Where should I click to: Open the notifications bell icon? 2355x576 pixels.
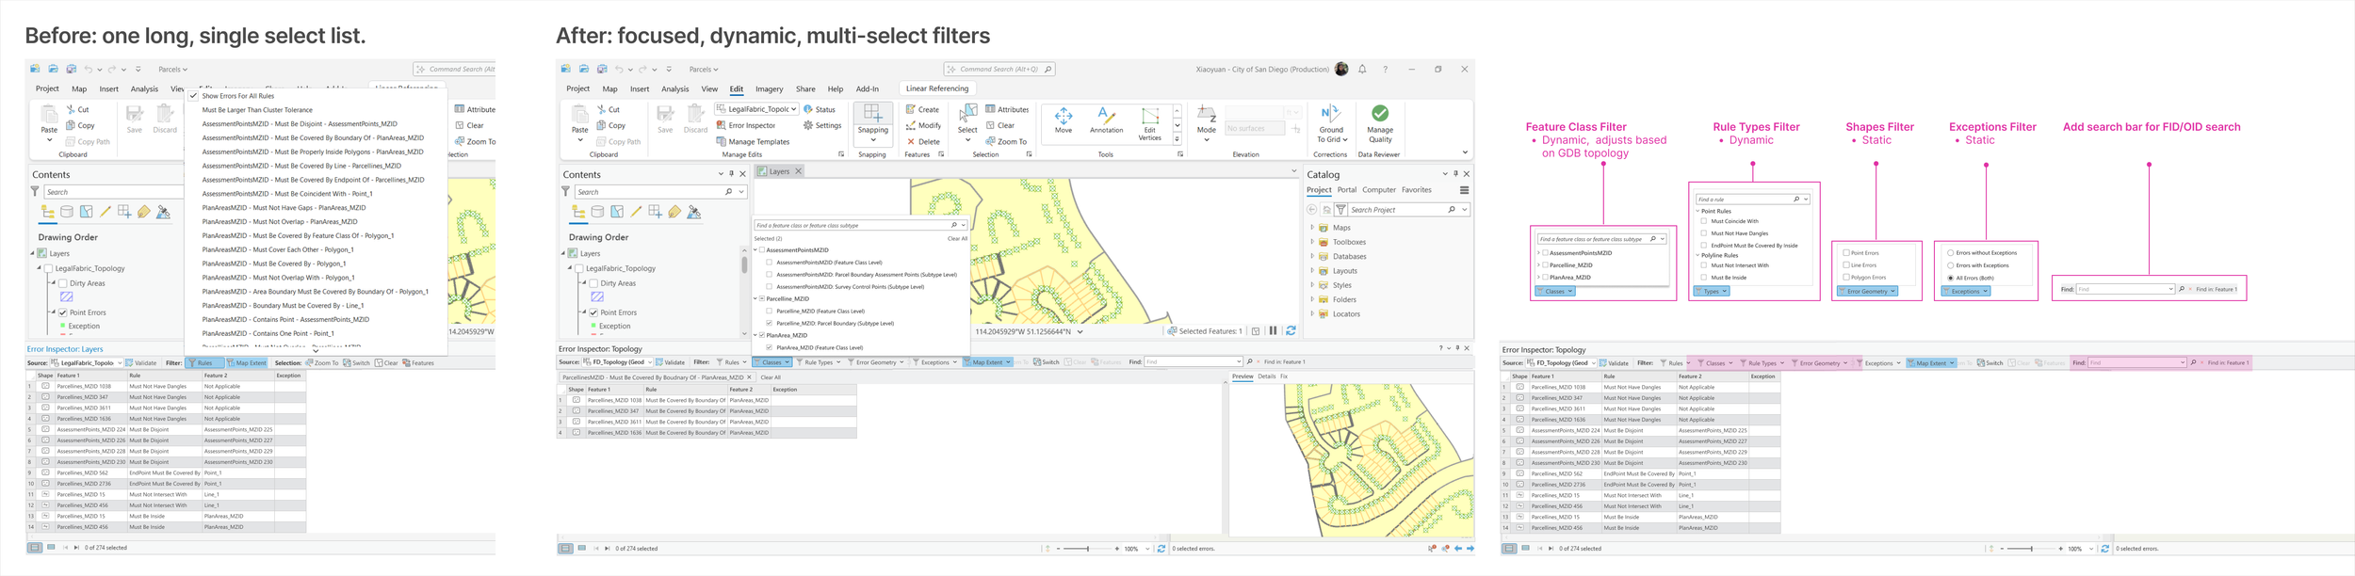tap(1362, 69)
